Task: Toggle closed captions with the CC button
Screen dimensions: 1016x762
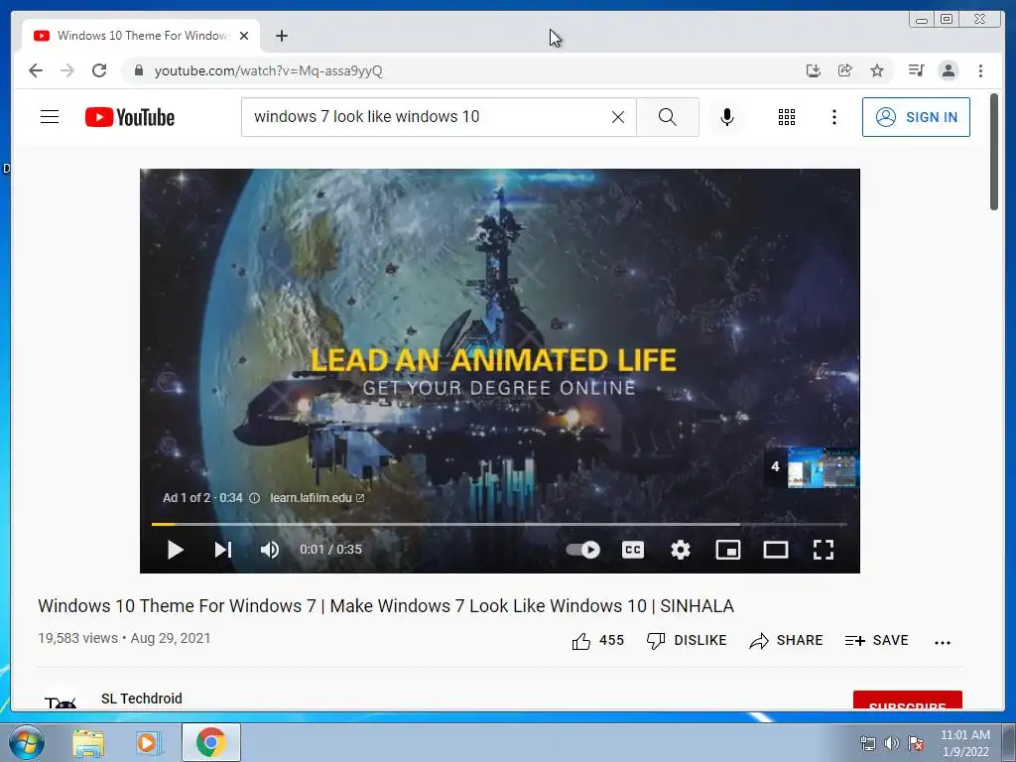Action: (x=632, y=550)
